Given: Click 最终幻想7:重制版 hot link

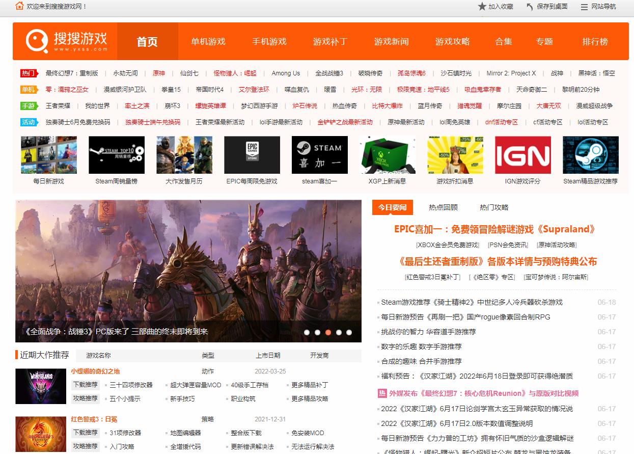Looking at the screenshot, I should pyautogui.click(x=72, y=73).
